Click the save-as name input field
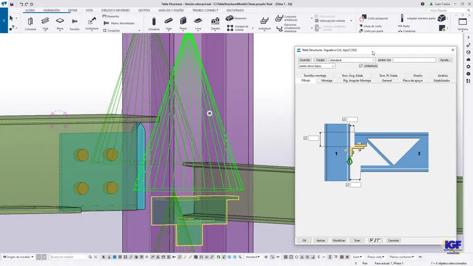The height and width of the screenshot is (266, 473). (x=414, y=60)
